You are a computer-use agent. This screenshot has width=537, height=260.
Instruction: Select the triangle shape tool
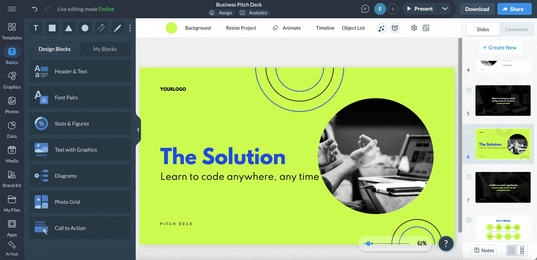pyautogui.click(x=68, y=28)
